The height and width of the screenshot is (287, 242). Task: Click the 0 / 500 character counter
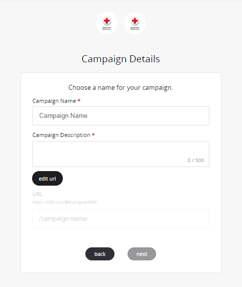point(196,161)
